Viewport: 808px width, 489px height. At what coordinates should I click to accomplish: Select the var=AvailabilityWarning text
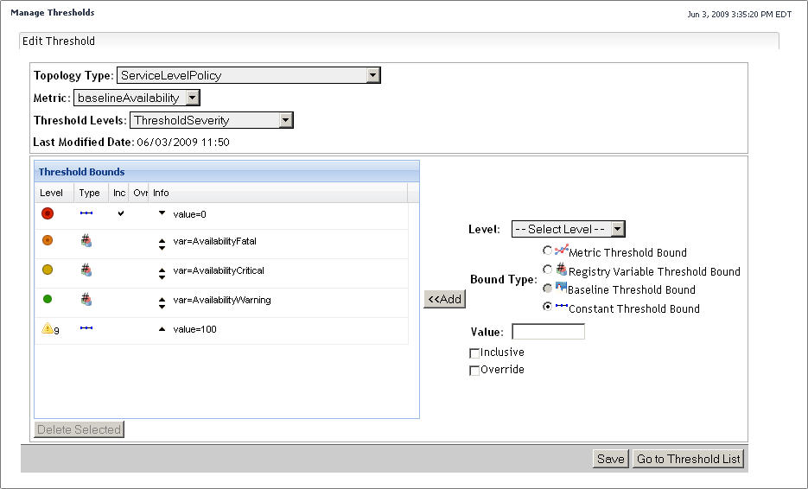pos(222,300)
